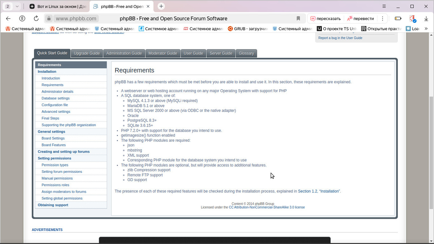Go back with the browser back arrow

8,18
